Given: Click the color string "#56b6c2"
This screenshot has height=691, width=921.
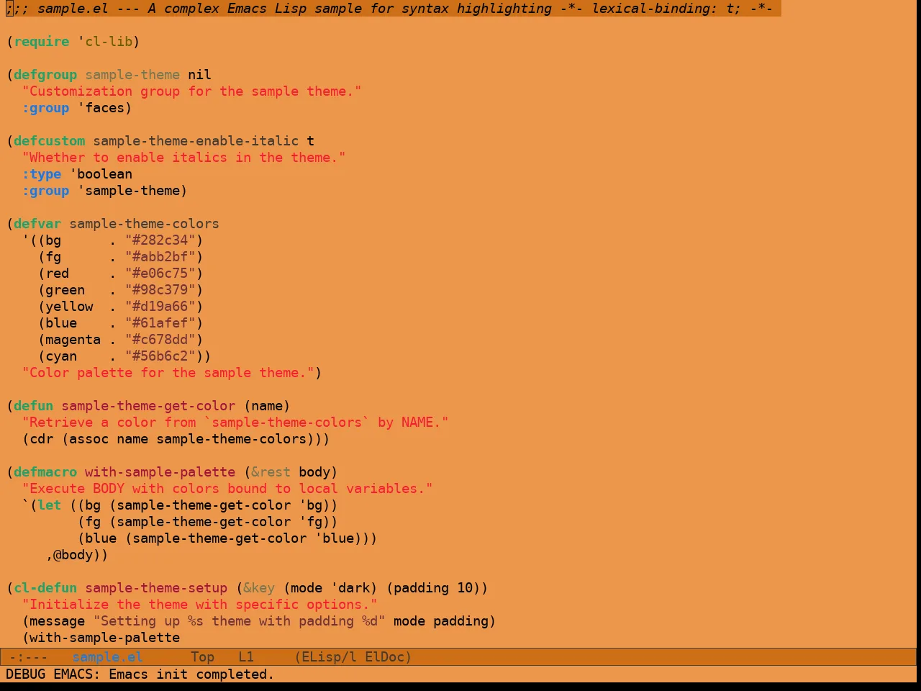Looking at the screenshot, I should [160, 356].
